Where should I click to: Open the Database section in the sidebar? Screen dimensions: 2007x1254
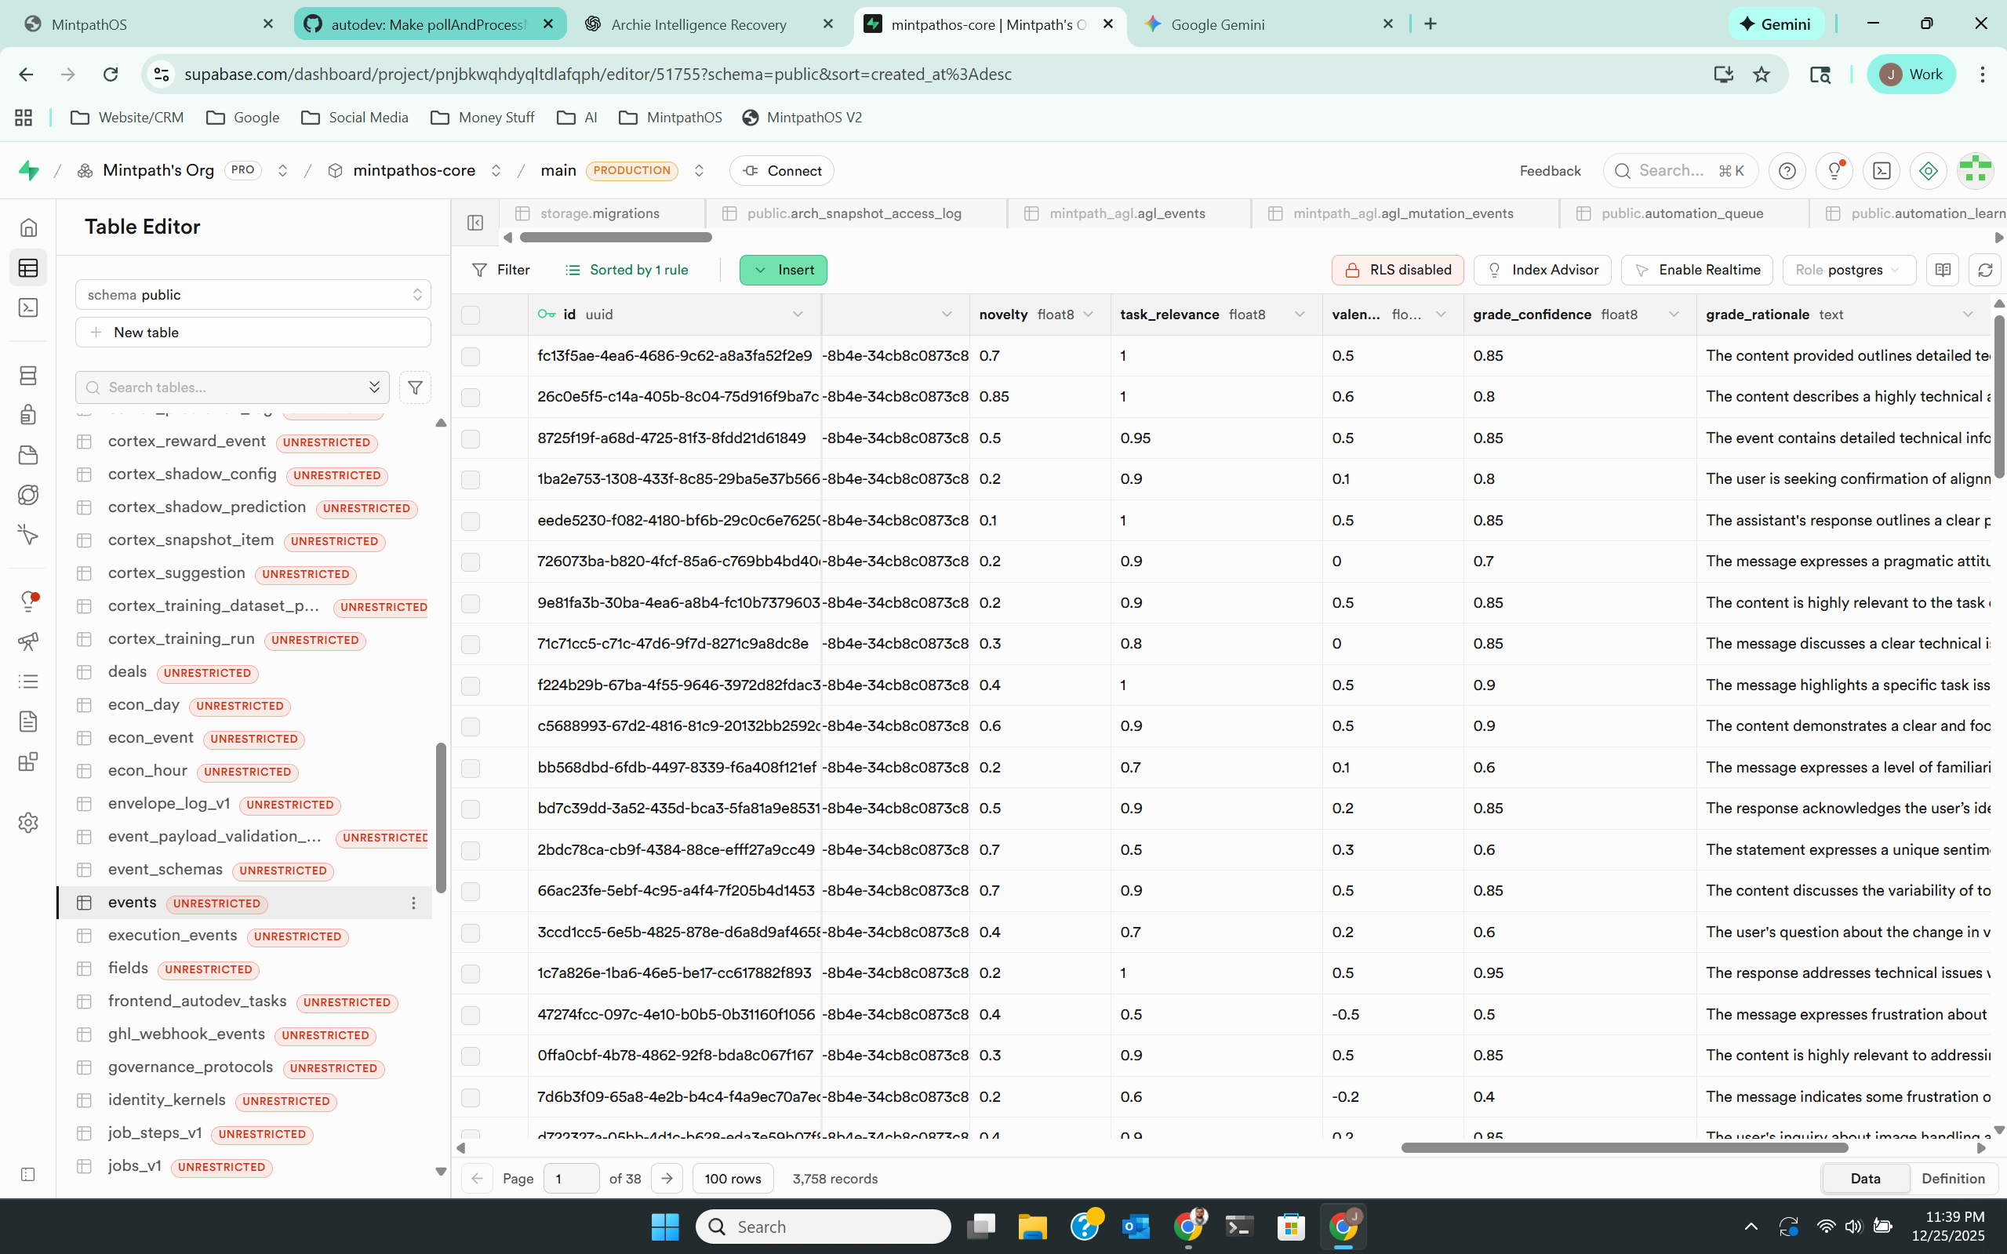[28, 375]
